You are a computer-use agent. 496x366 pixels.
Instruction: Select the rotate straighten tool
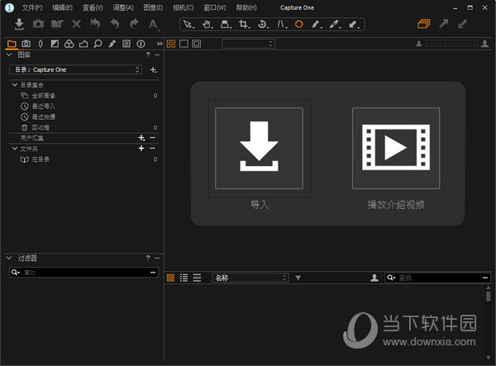262,24
